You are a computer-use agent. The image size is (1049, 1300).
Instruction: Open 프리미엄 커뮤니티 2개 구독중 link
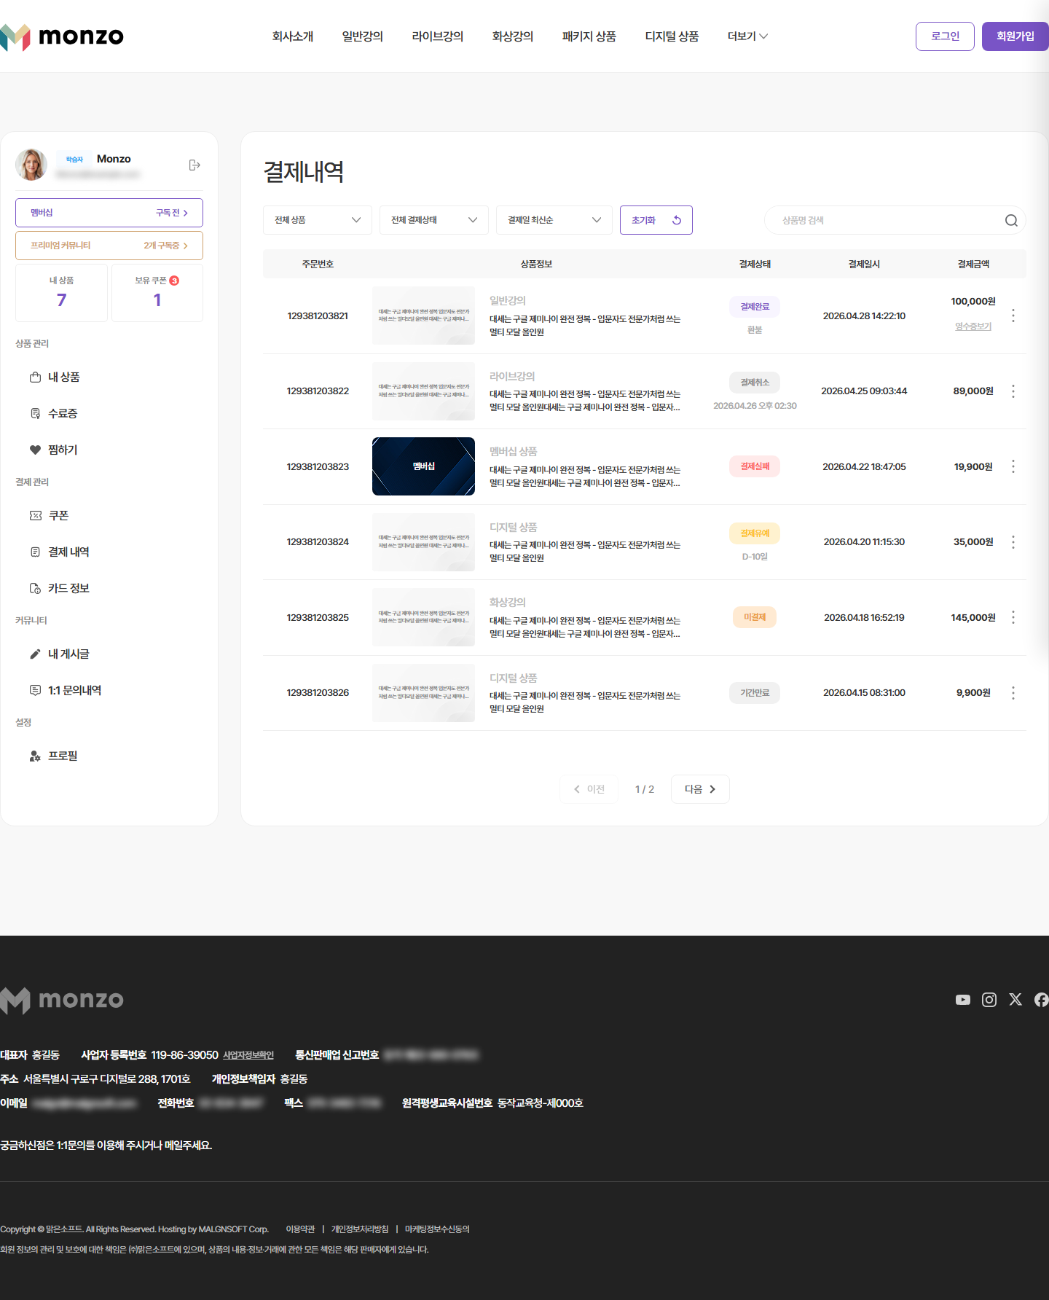pos(109,246)
